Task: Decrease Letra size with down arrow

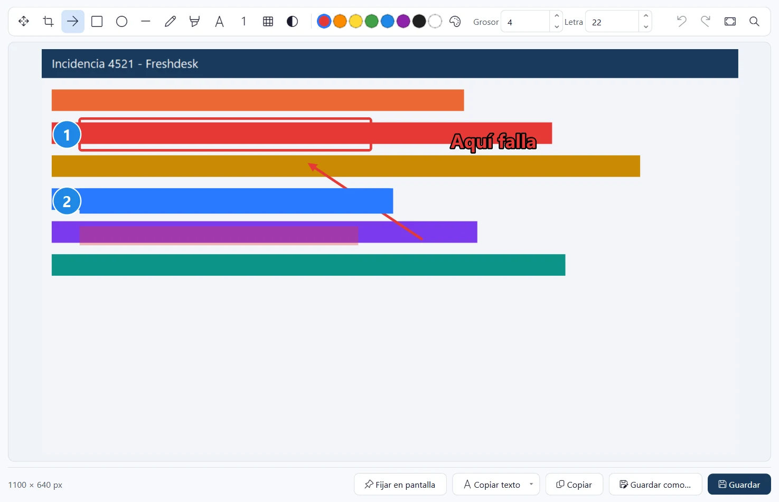Action: (646, 27)
